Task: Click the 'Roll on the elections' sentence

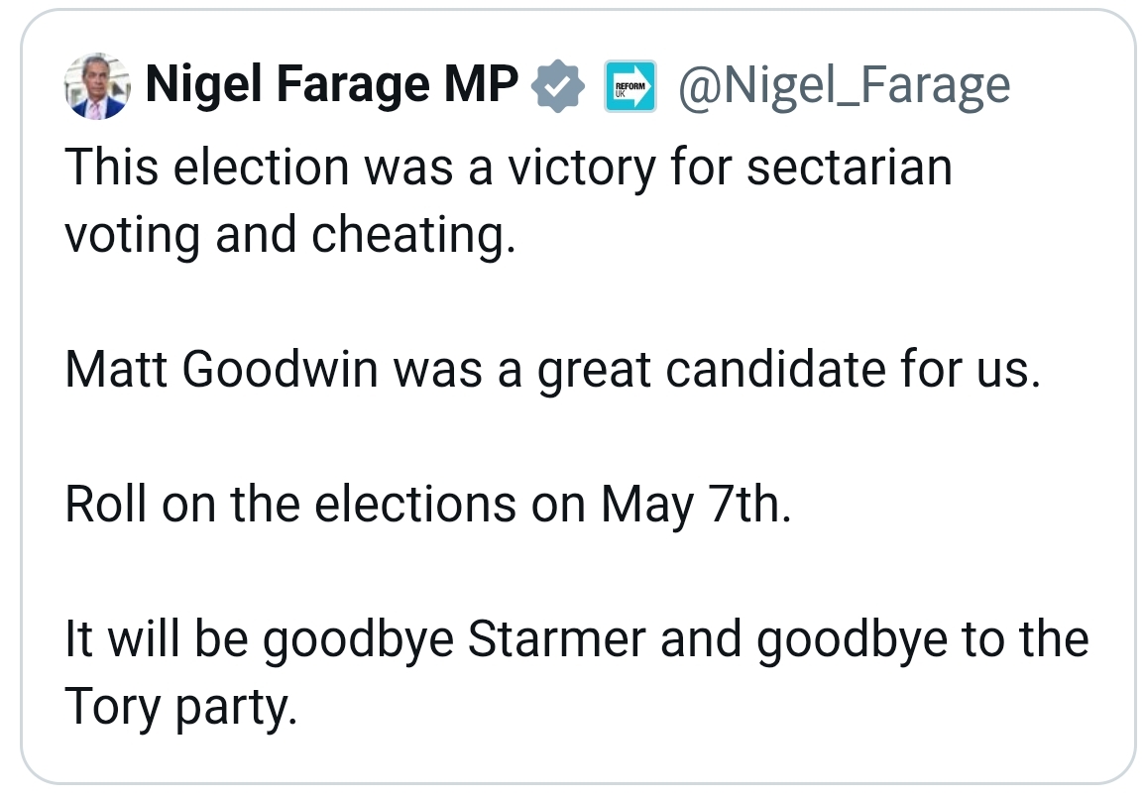Action: click(x=289, y=504)
